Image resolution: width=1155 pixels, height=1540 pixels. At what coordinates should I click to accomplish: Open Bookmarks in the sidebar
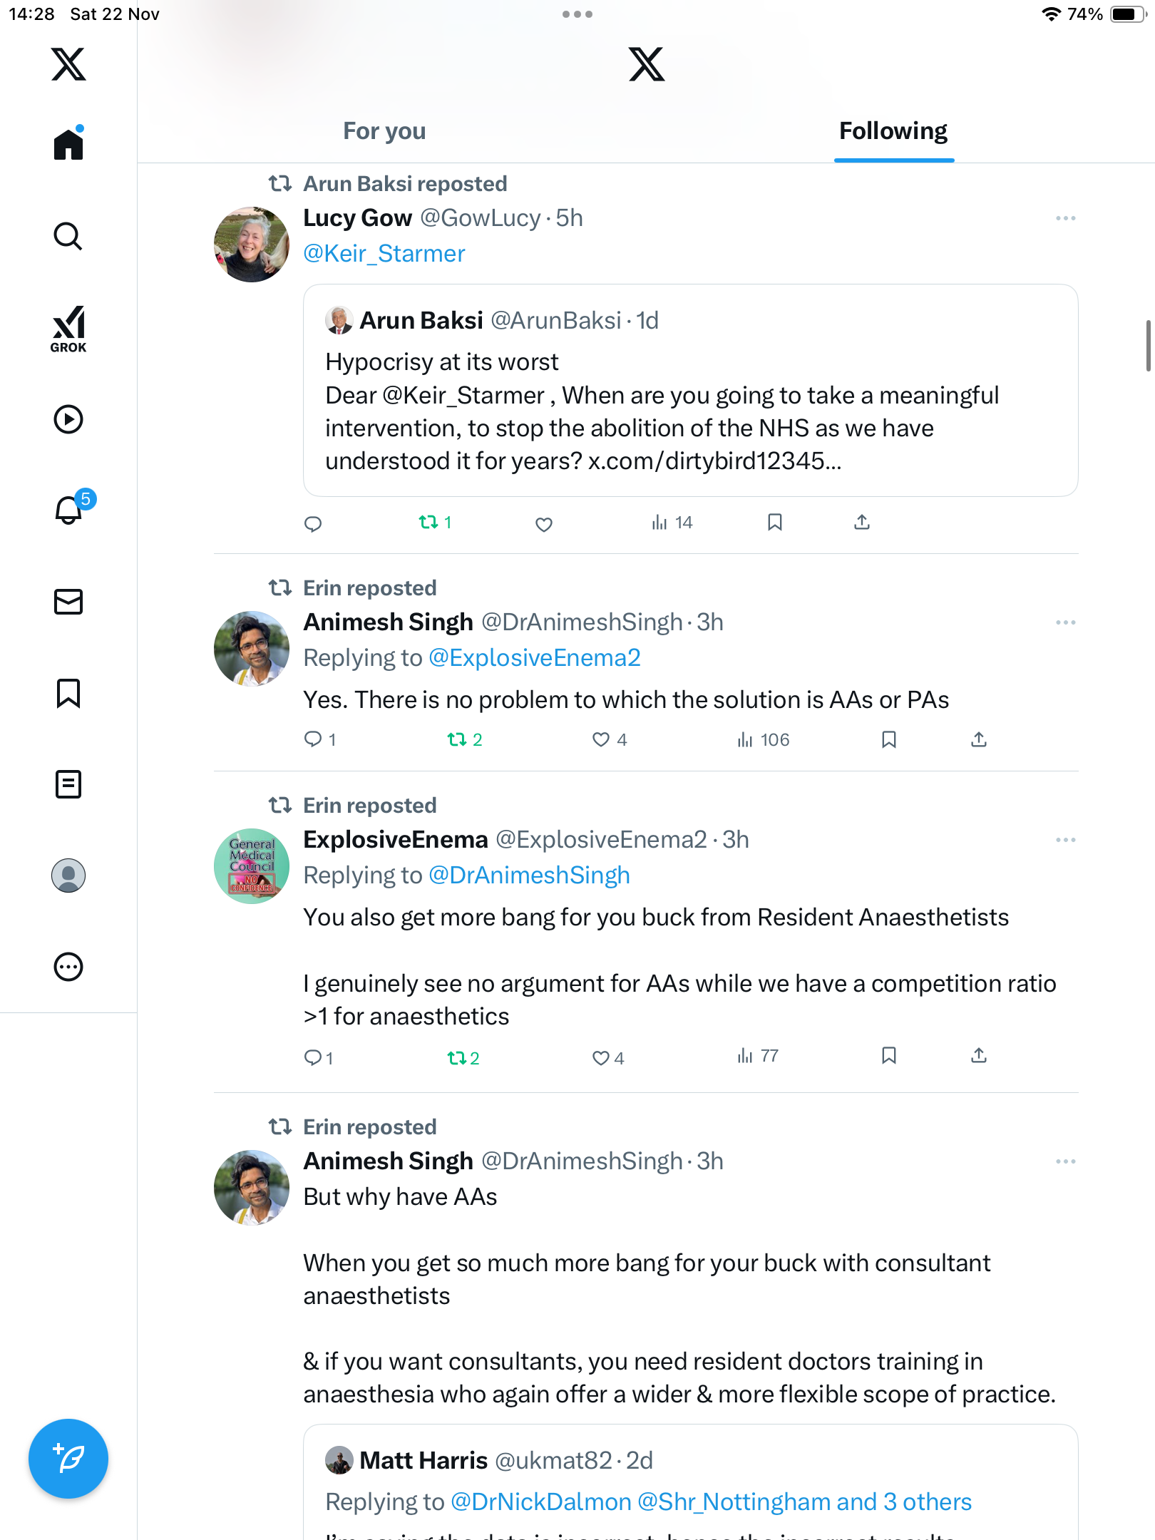[x=68, y=693]
